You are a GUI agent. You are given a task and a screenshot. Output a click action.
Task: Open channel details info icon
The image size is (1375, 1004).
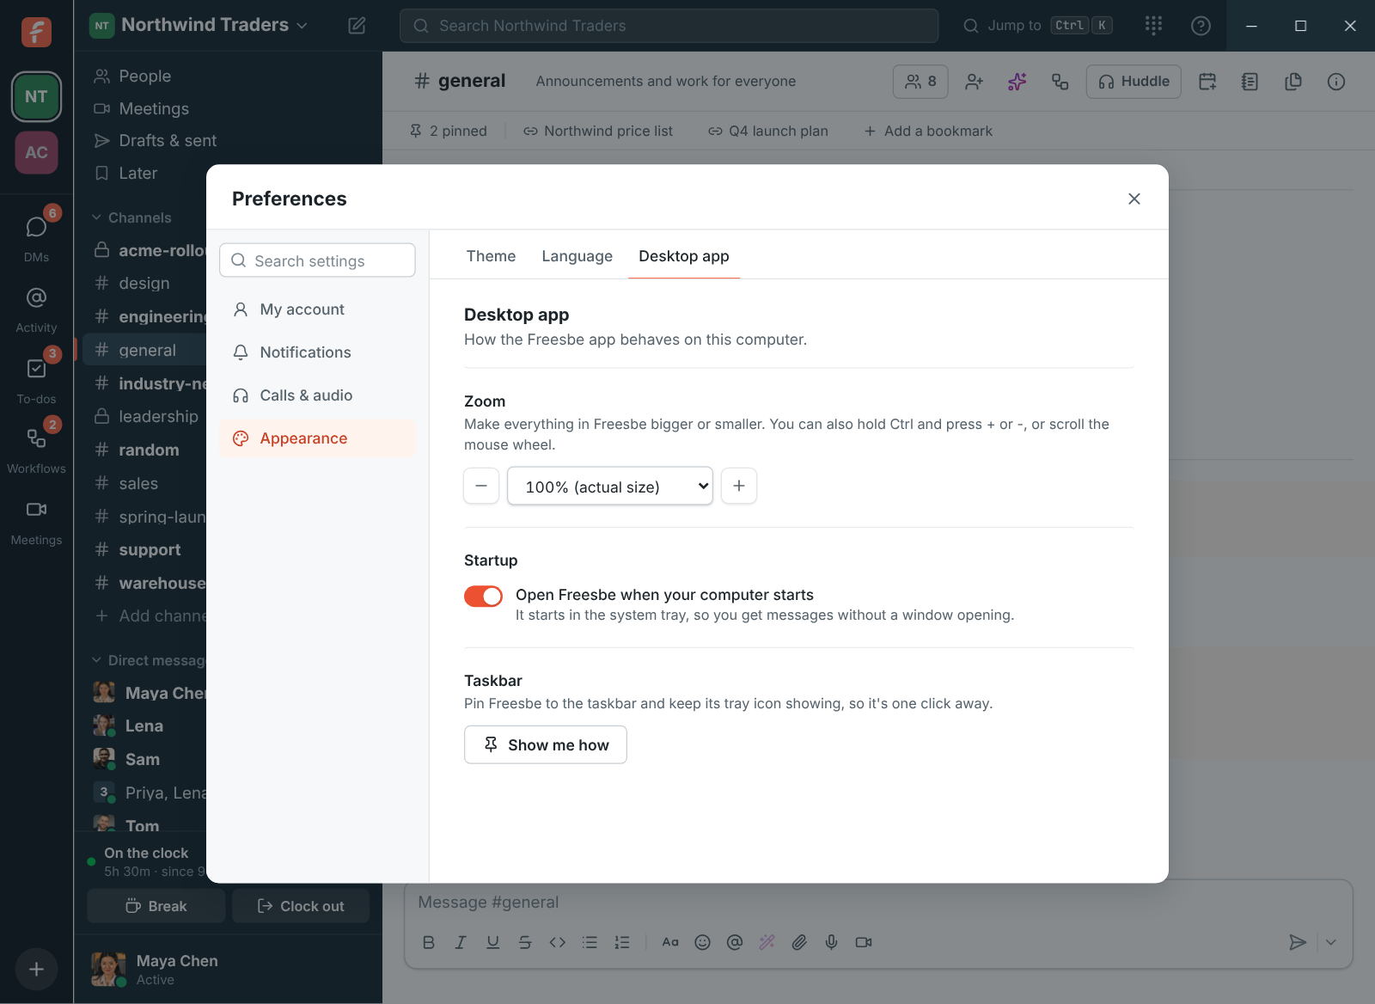click(1335, 82)
